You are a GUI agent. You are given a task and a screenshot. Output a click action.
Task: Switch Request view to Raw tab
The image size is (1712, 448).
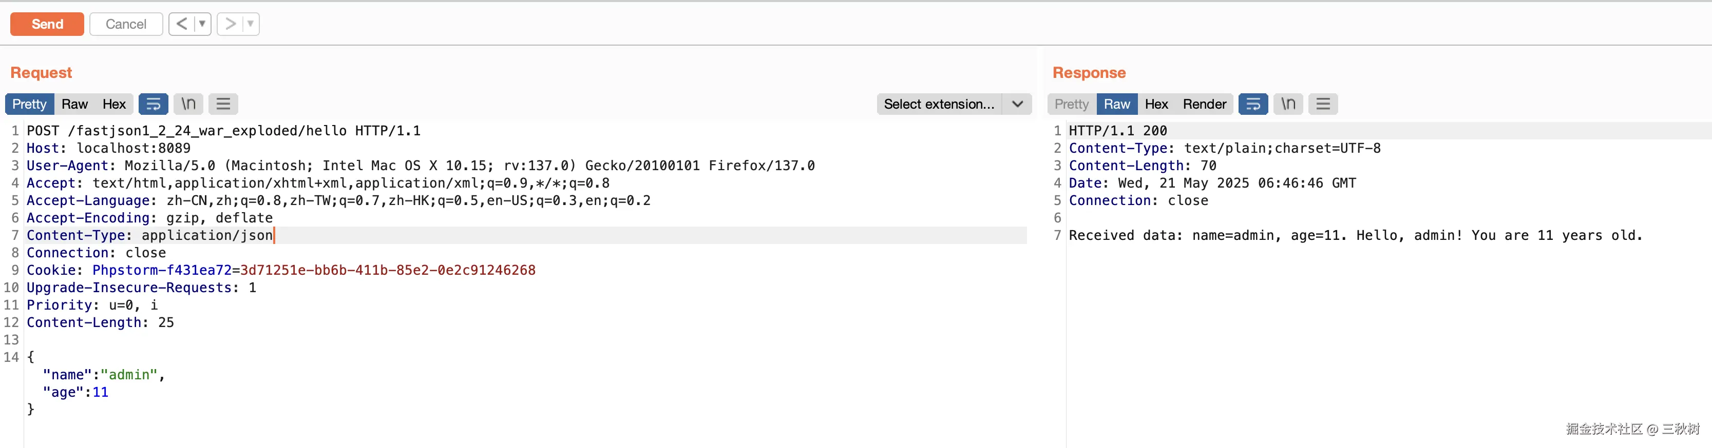tap(74, 104)
